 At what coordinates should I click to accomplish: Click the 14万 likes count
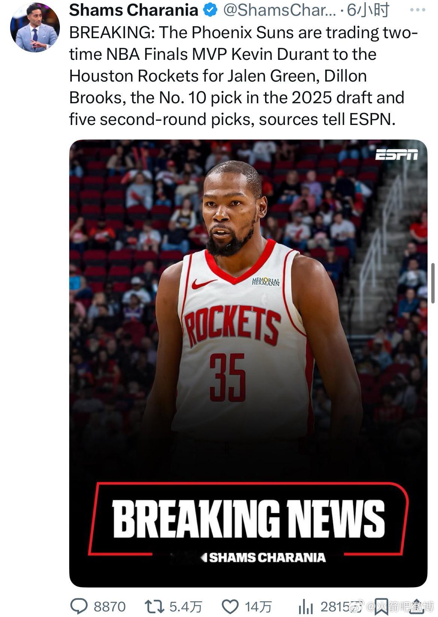point(258,607)
